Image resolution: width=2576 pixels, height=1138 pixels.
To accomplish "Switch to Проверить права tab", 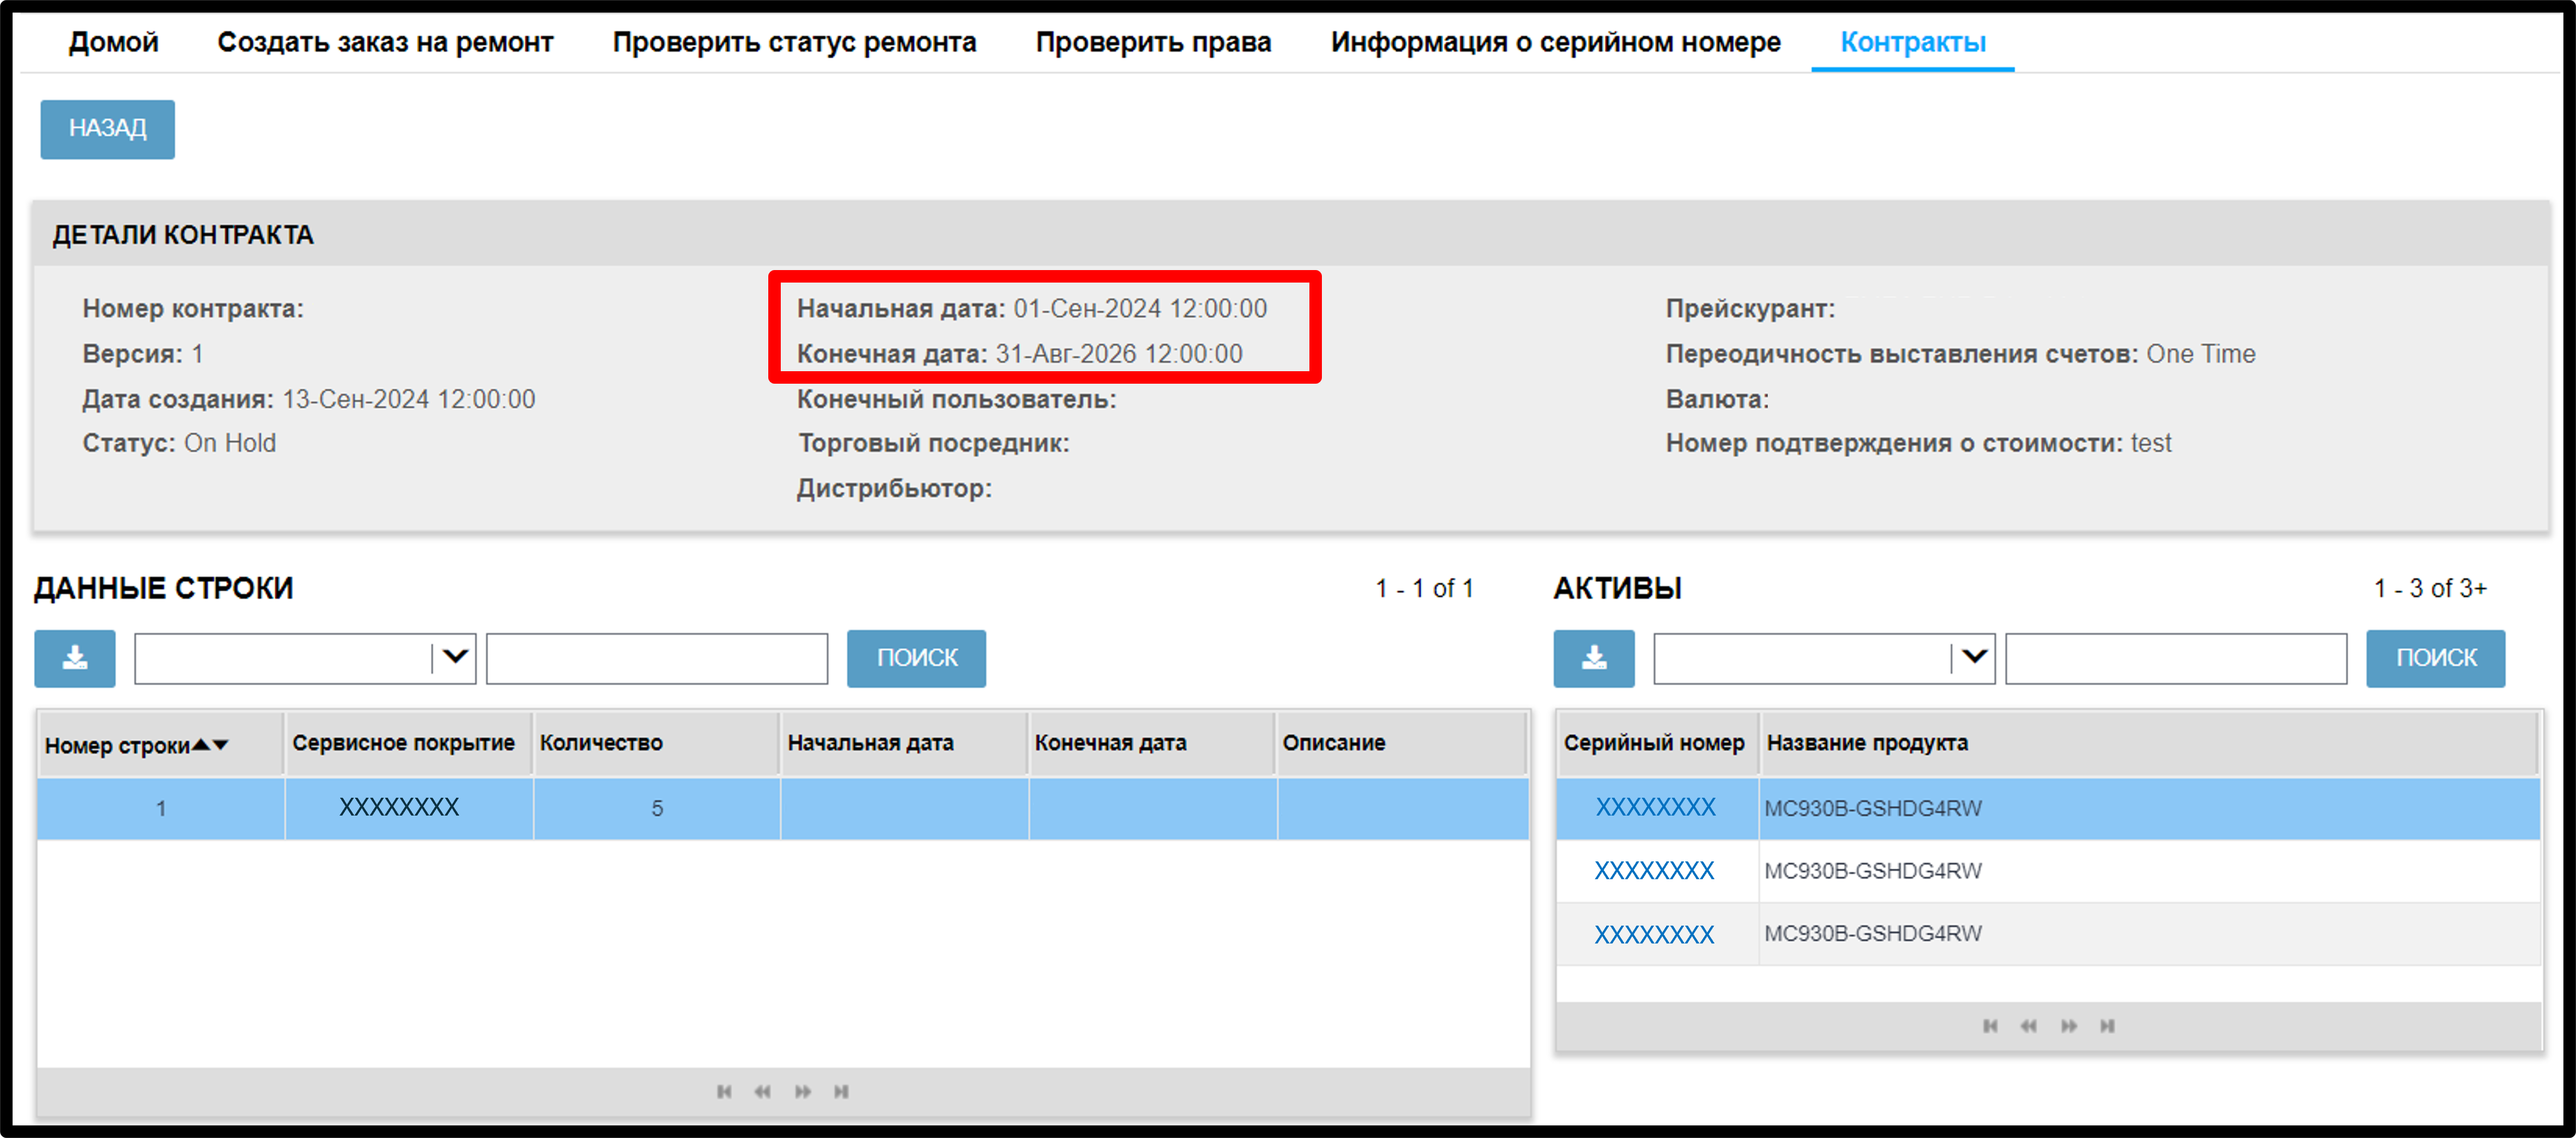I will tap(1153, 42).
